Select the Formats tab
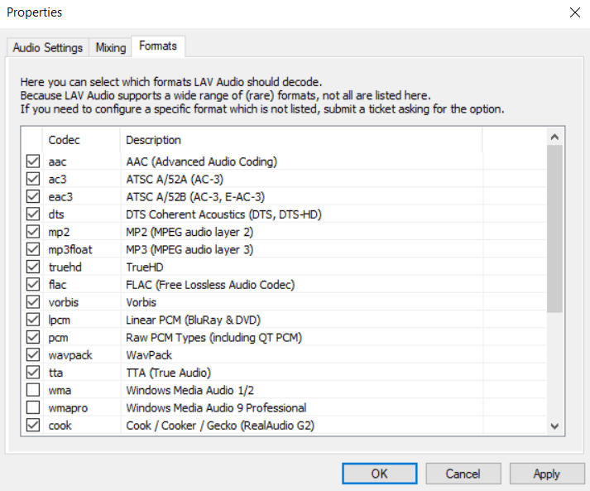 pos(158,46)
